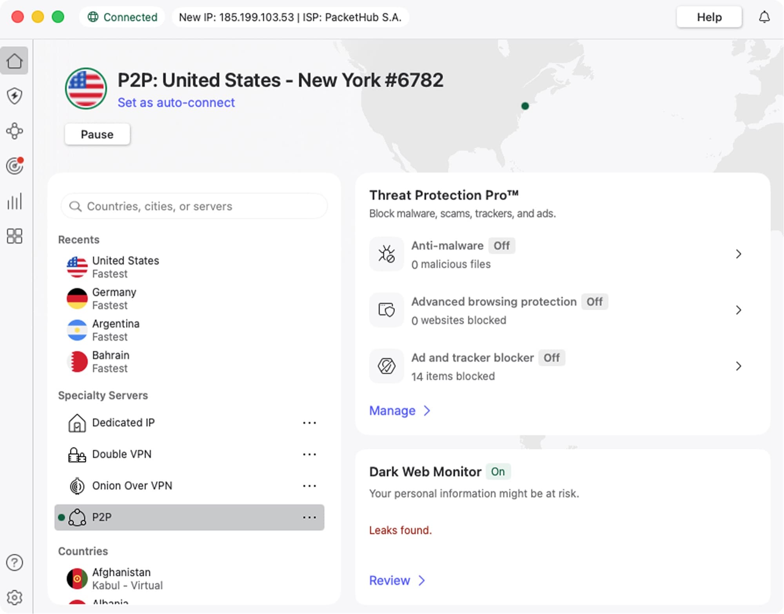The image size is (784, 614).
Task: Click the P2P specialty server icon
Action: tap(77, 517)
